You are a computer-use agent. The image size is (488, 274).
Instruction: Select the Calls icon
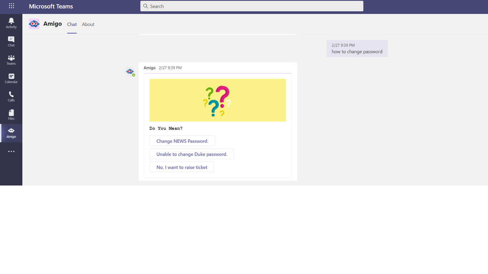point(11,96)
